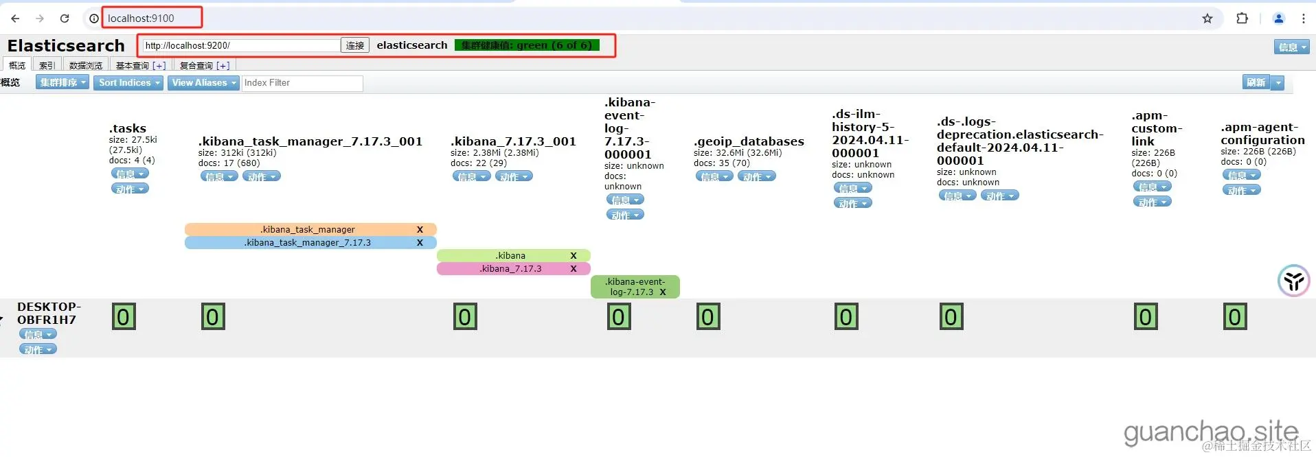Click shard 0 of .ds-.logs-deprecation index
The image size is (1316, 457).
[951, 317]
